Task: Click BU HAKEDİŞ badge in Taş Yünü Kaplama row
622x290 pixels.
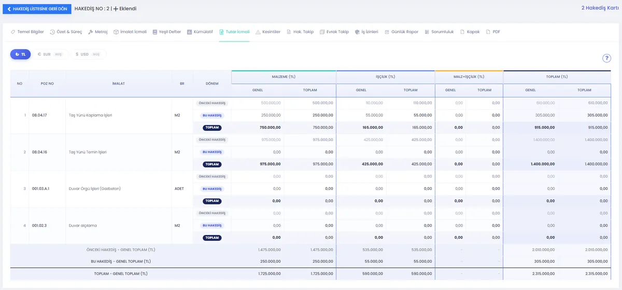Action: coord(212,115)
